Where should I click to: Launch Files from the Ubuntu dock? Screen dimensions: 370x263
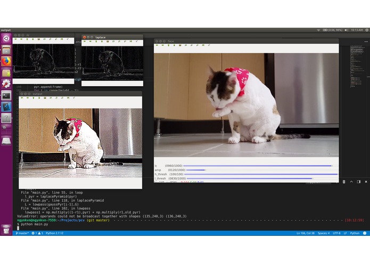pyautogui.click(x=6, y=50)
